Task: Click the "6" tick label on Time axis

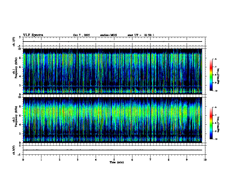Action: click(132, 160)
